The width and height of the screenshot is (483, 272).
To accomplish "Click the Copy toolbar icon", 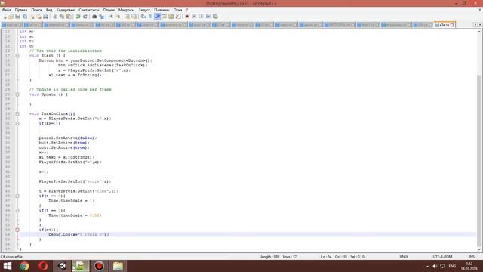I will click(62, 17).
